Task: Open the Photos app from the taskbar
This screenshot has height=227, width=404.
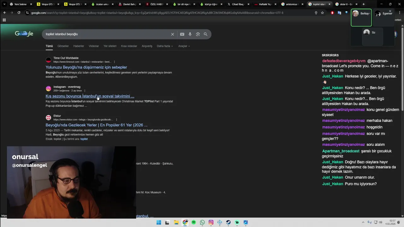Action: click(246, 222)
